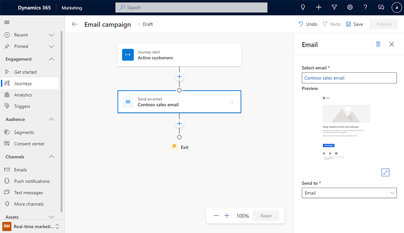Save the email campaign journey
Image resolution: width=404 pixels, height=233 pixels.
point(354,24)
